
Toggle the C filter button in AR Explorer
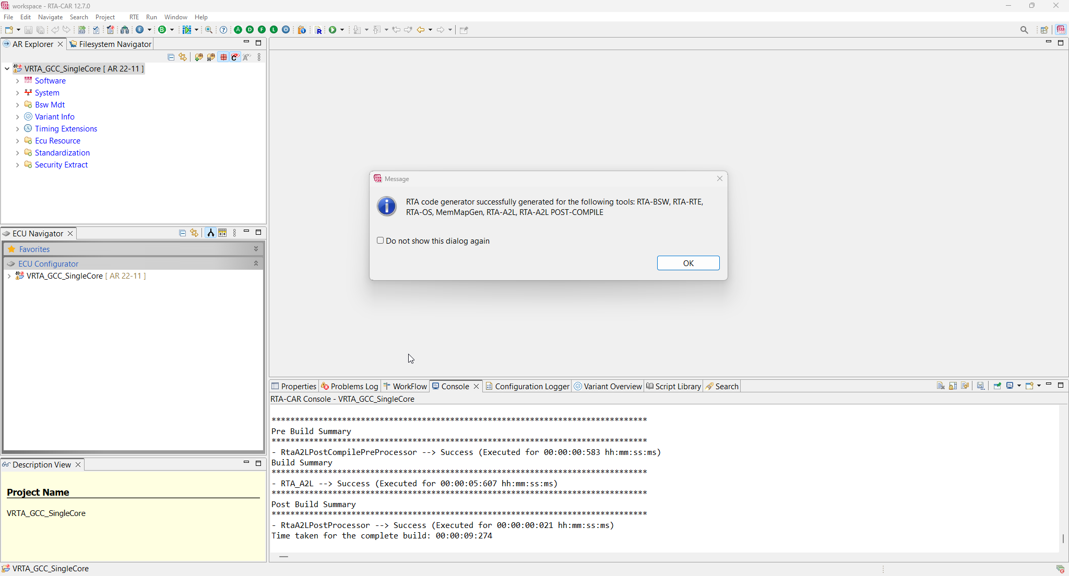point(235,57)
